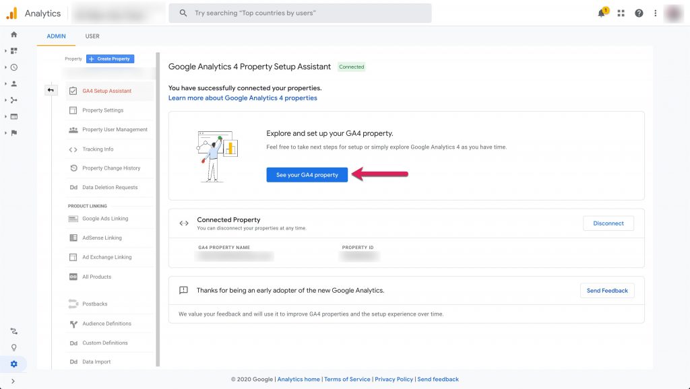
Task: Select GA4 Setup Assistant menu item
Action: coord(110,91)
